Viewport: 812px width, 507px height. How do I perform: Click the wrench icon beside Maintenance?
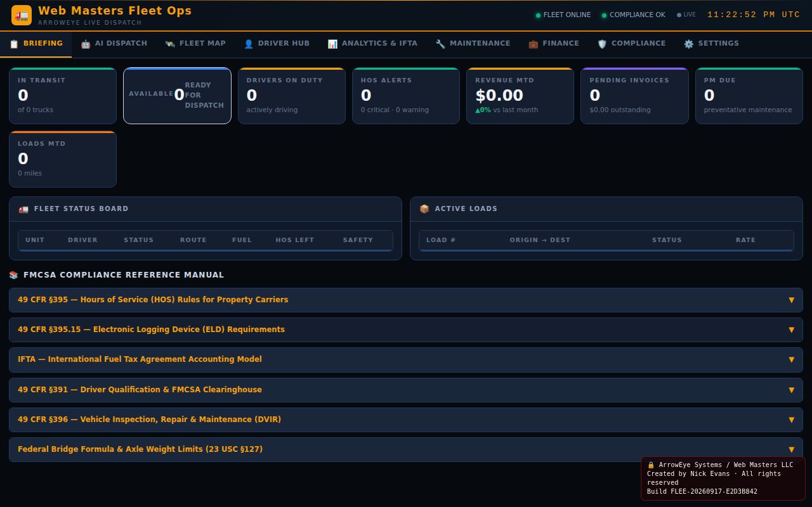pyautogui.click(x=440, y=44)
